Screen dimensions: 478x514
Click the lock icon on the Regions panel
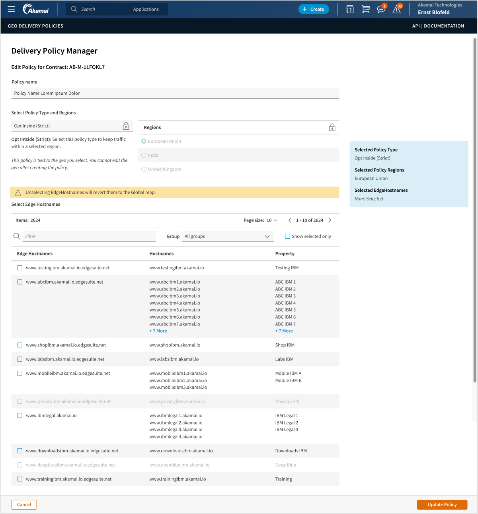[332, 127]
